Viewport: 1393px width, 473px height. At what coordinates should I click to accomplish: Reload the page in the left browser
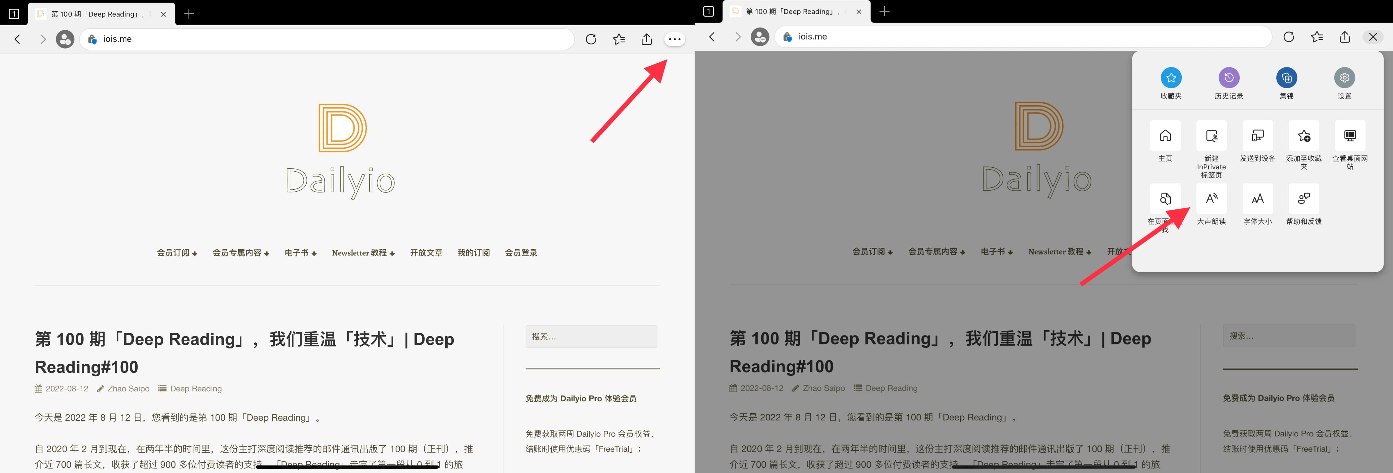click(590, 39)
